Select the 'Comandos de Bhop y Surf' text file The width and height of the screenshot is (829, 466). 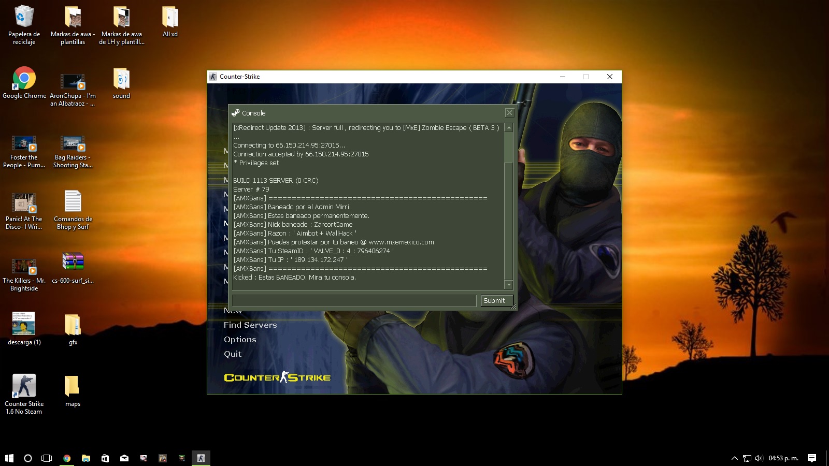pyautogui.click(x=73, y=210)
